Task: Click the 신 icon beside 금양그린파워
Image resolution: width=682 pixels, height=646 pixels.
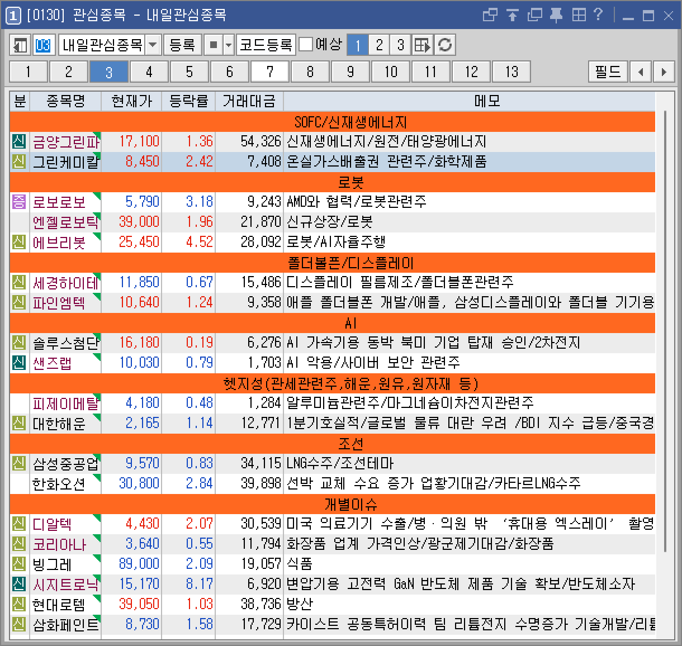Action: (19, 141)
